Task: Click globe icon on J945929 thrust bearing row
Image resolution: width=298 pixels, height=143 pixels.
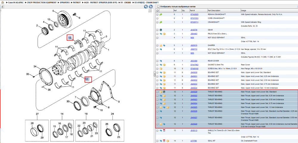Action: [164, 92]
